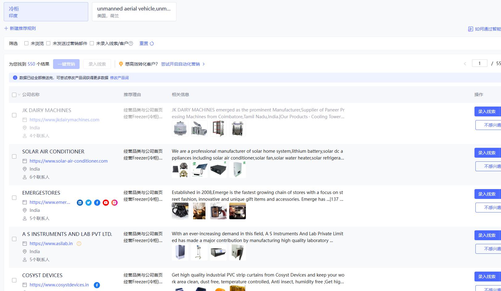501x291 pixels.
Task: Click help icon next to 未录入线索/客户
Action: coord(131,43)
